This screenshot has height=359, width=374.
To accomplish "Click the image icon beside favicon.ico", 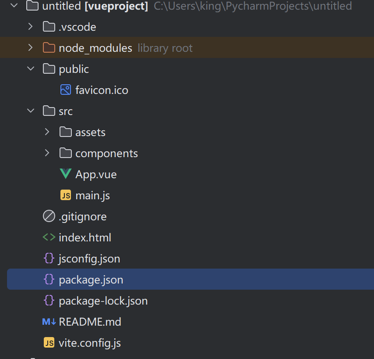I will [x=65, y=90].
